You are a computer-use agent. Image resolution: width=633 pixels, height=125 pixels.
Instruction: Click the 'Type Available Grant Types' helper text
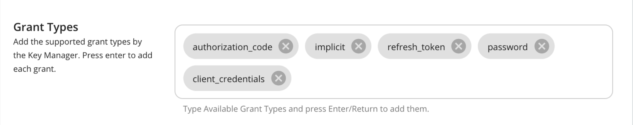[x=234, y=109]
